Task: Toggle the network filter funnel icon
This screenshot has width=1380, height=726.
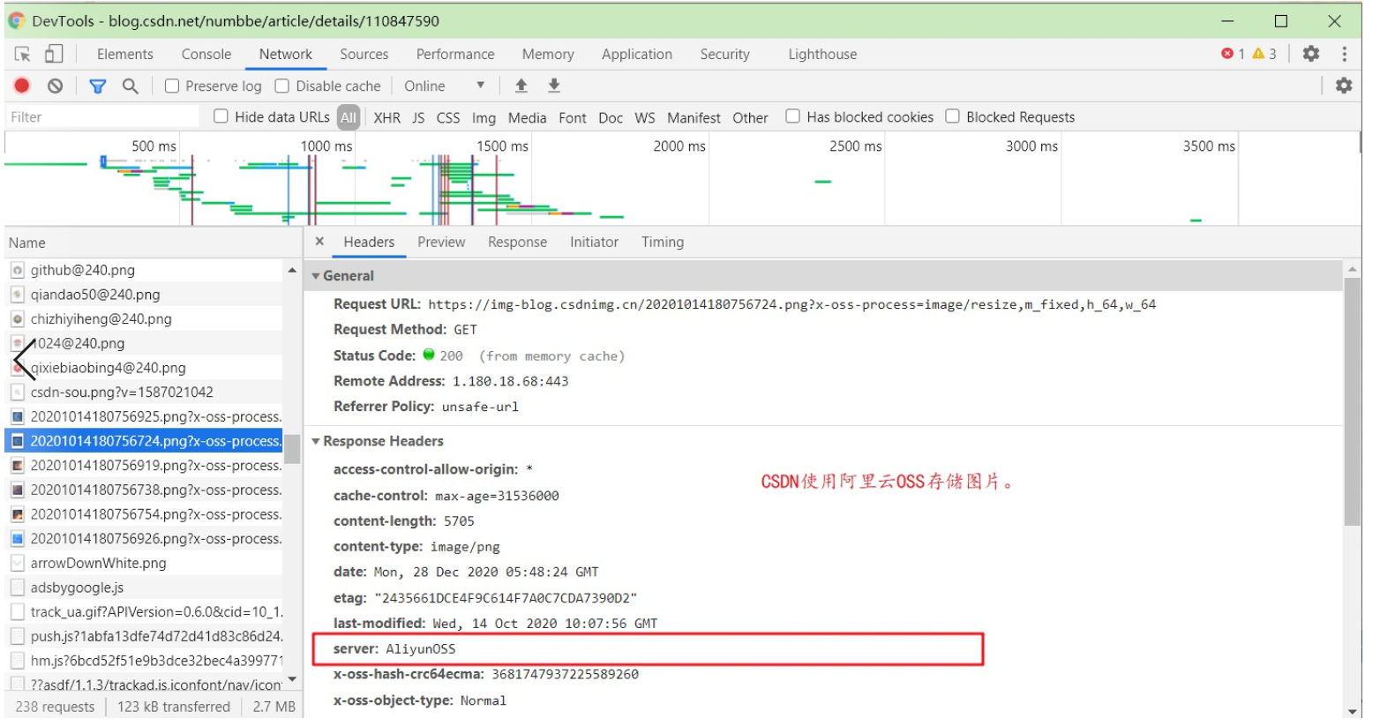Action: click(98, 86)
